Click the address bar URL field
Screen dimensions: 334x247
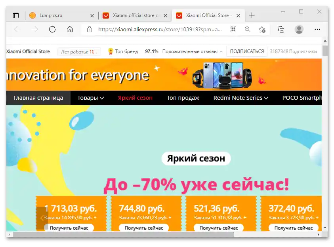tap(160, 29)
